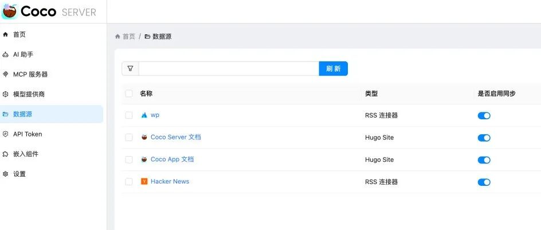
Task: Select the Hacker News row checkbox
Action: 129,182
